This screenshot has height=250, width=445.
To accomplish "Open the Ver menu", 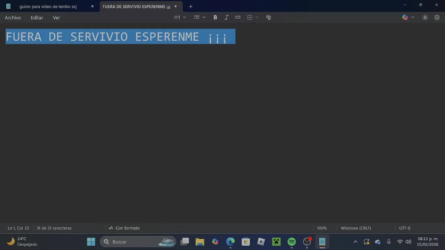I will click(56, 18).
